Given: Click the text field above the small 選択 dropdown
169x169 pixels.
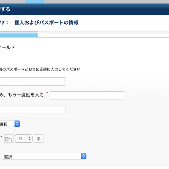Looking at the screenshot, I should (x=33, y=110).
